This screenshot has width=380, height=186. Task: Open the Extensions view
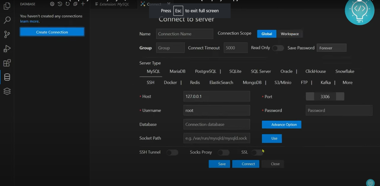click(7, 63)
